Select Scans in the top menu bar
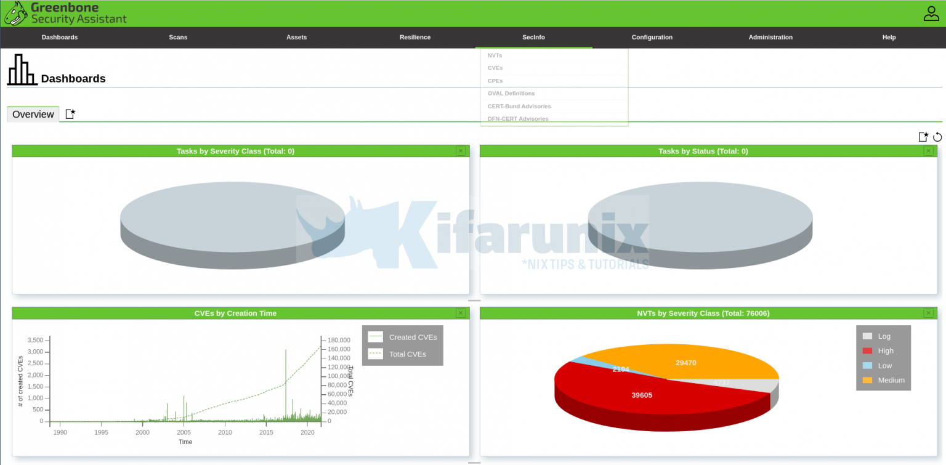This screenshot has height=465, width=946. 178,37
